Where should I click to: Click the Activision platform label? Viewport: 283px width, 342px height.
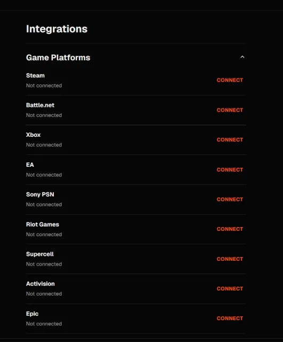click(x=41, y=284)
